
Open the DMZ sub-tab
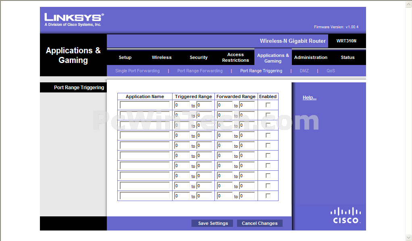(304, 71)
